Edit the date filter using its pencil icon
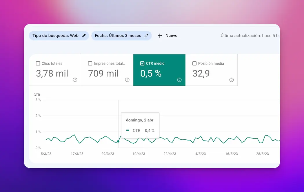Screen dimensions: 304x192 (147, 35)
